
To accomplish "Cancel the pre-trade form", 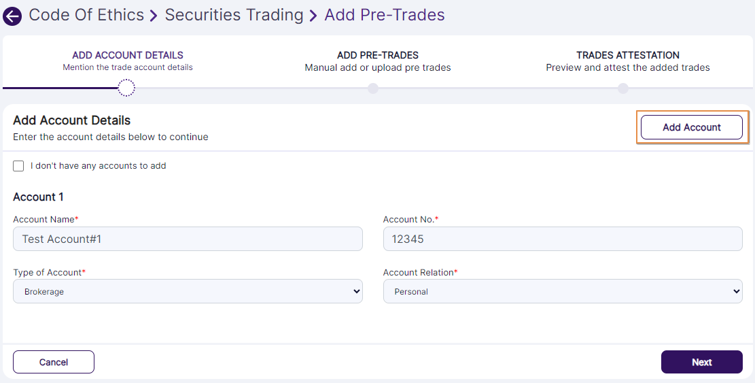I will 54,362.
